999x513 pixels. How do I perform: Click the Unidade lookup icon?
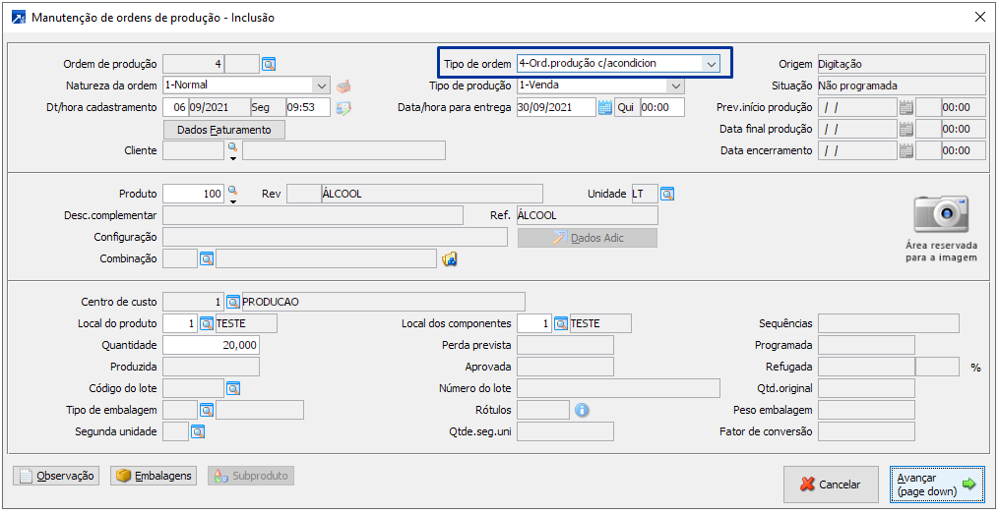[667, 194]
